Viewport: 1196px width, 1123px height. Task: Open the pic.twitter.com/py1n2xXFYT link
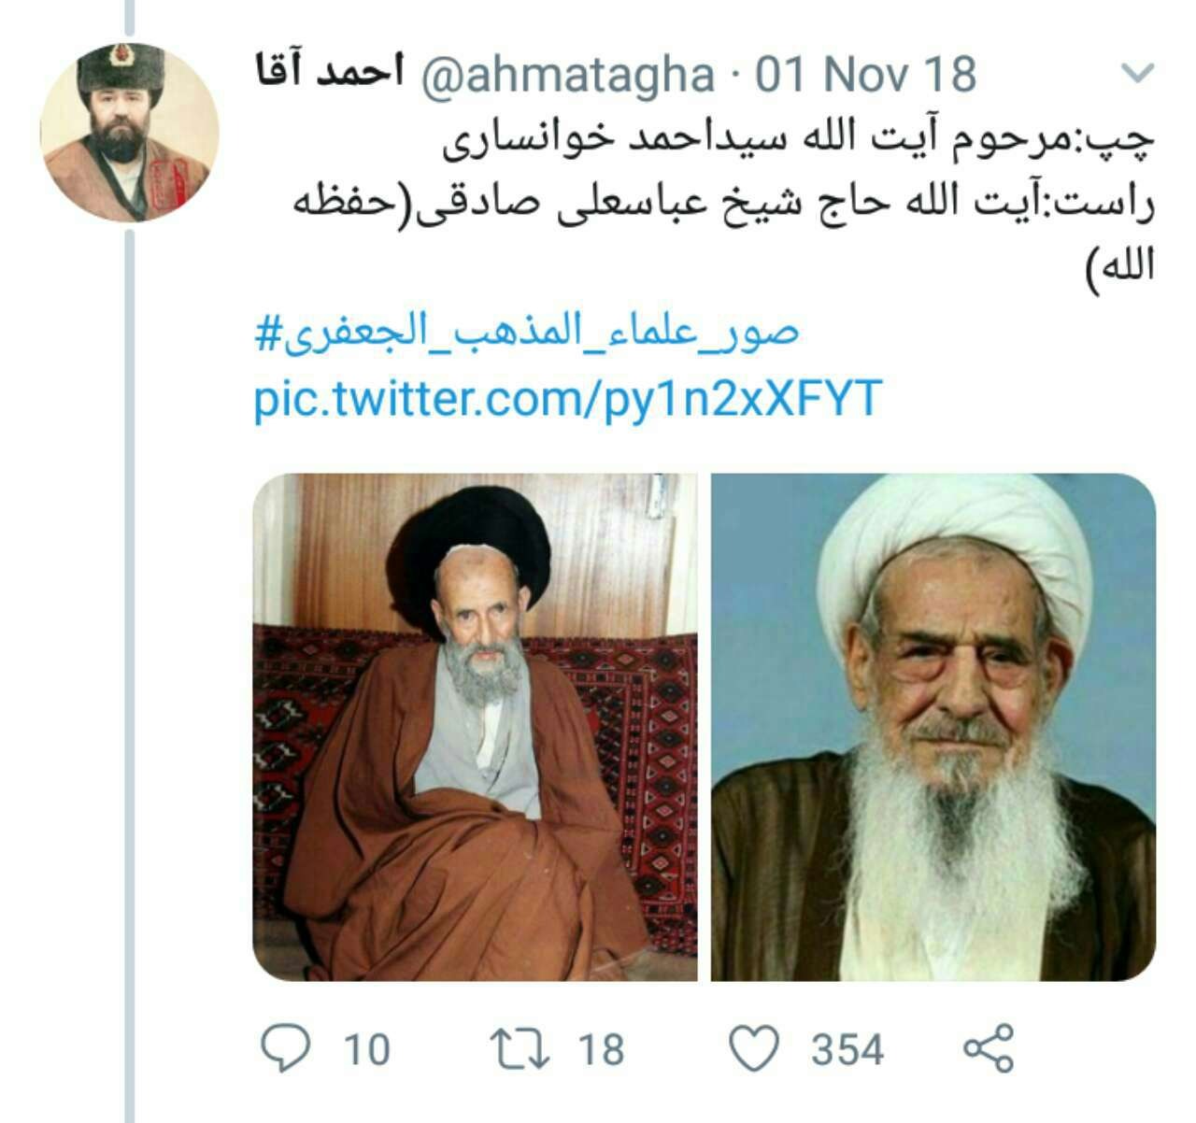(568, 399)
